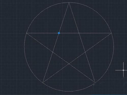127x95 pixels.
Task: Click the lower-left inner intersection of the star
Action: pyautogui.click(x=53, y=52)
